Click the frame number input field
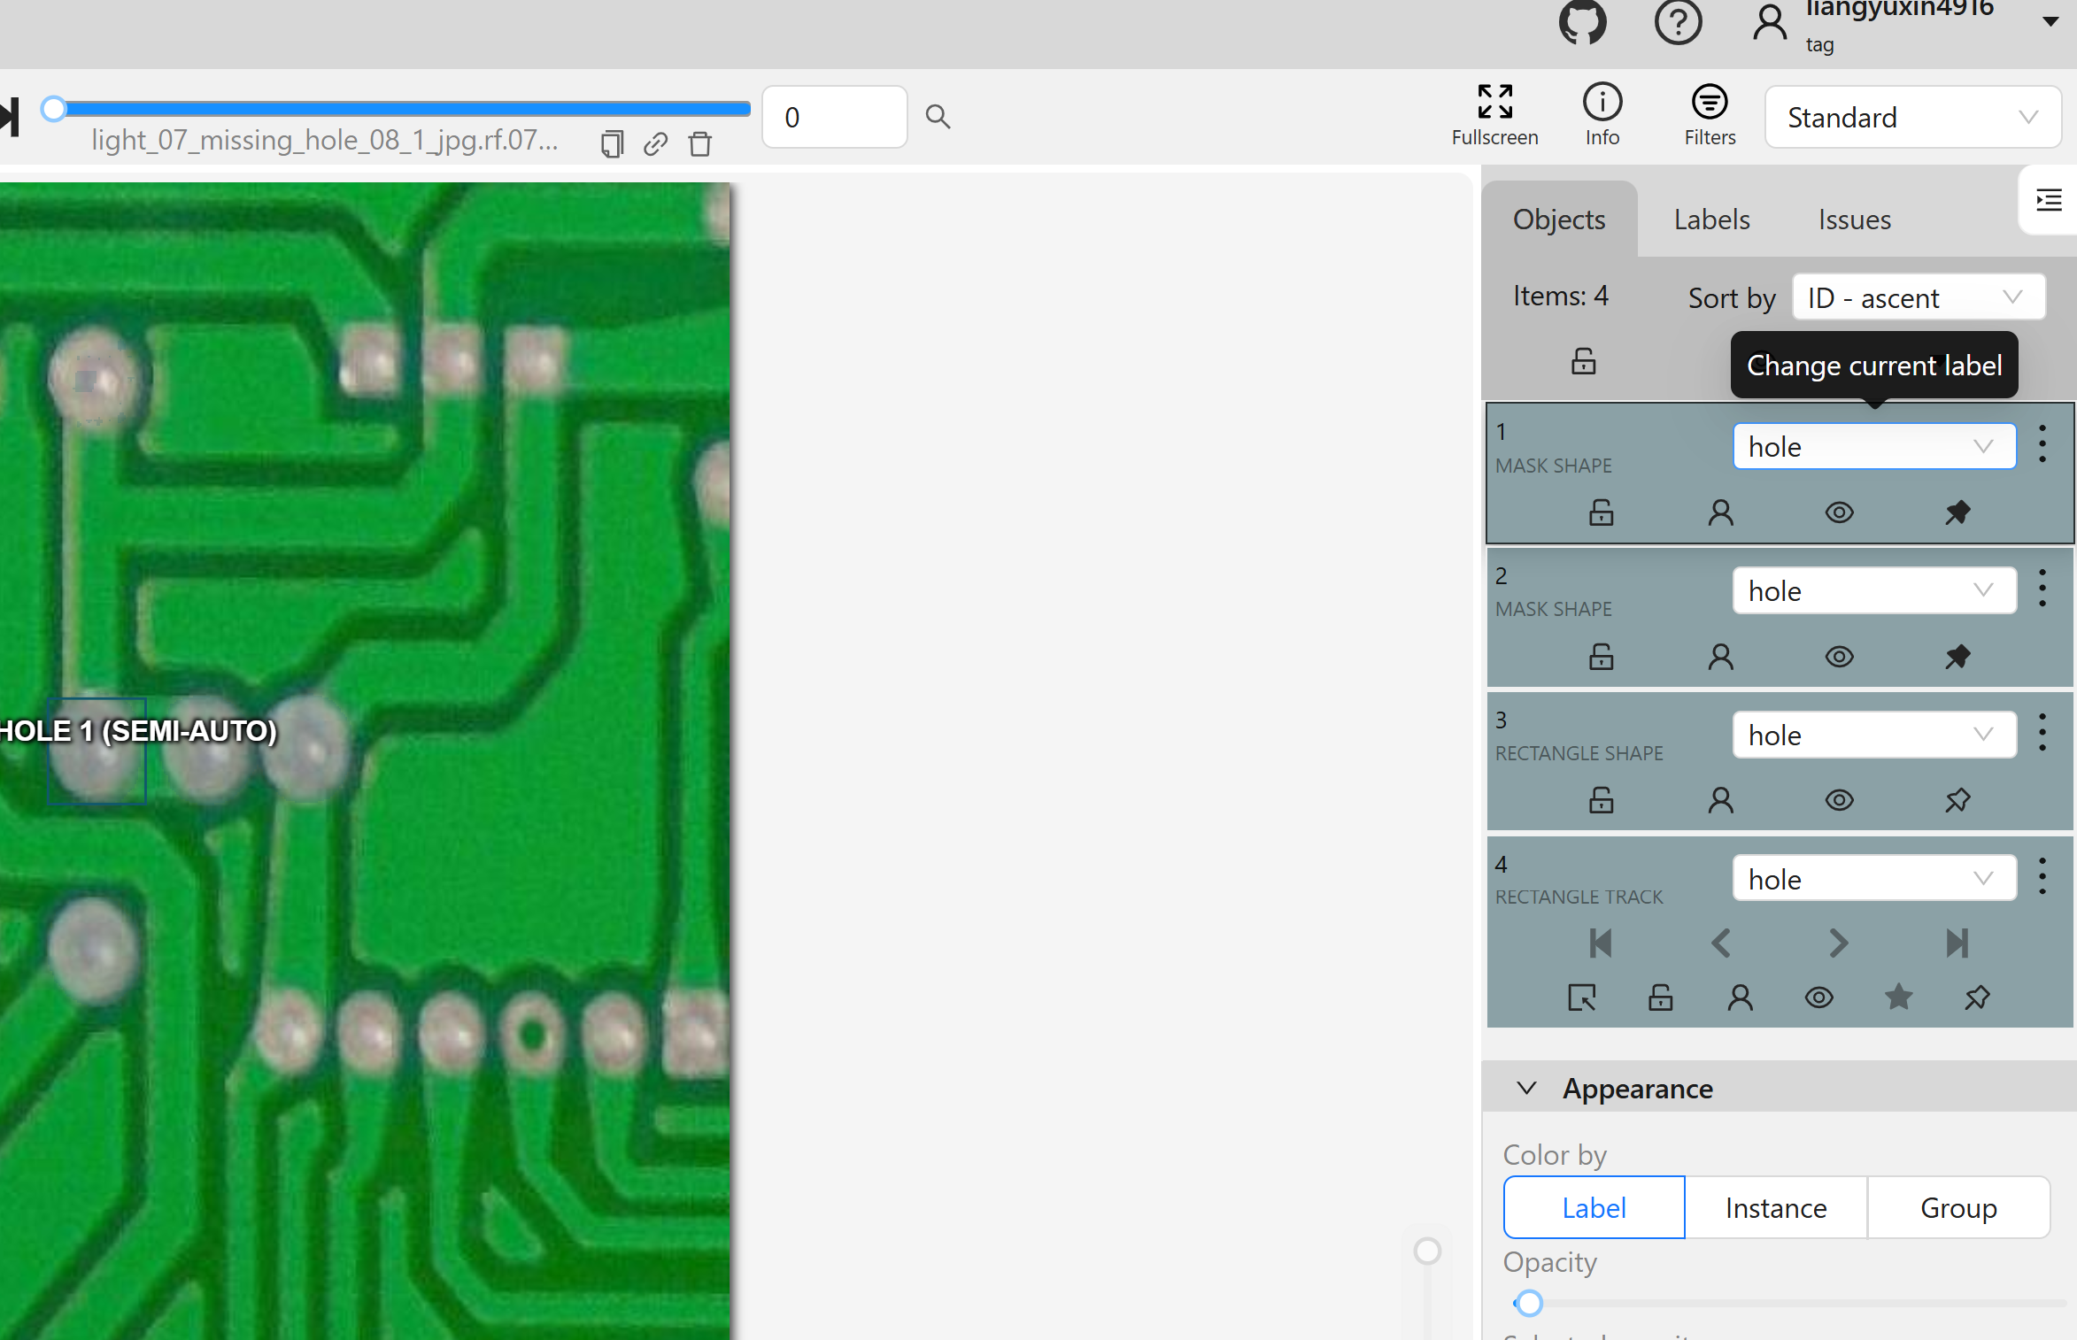The image size is (2077, 1340). [834, 117]
